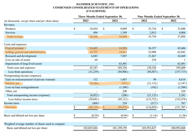Click the 'Interest, net' row label
The width and height of the screenshot is (189, 132).
coord(12,83)
